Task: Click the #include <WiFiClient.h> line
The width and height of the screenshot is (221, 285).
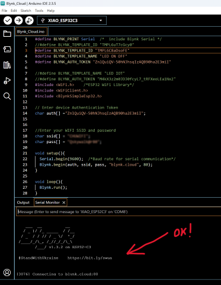Action: (x=62, y=90)
